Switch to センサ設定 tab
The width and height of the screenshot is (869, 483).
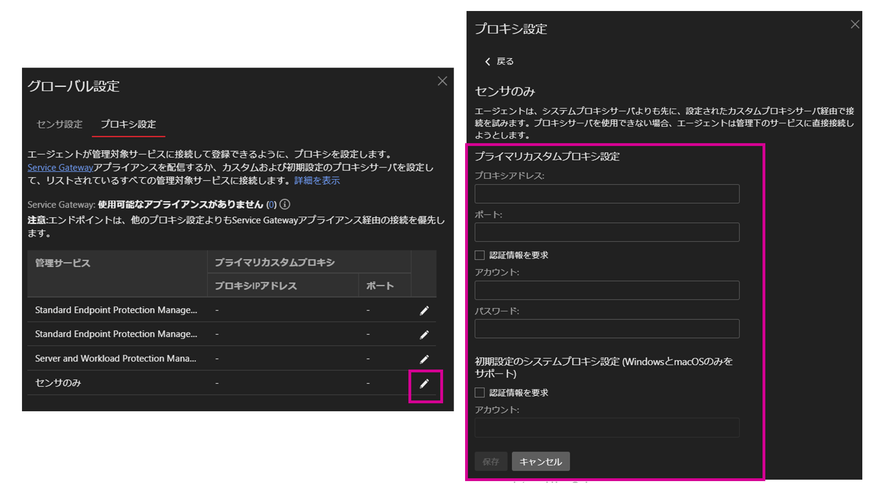point(60,124)
